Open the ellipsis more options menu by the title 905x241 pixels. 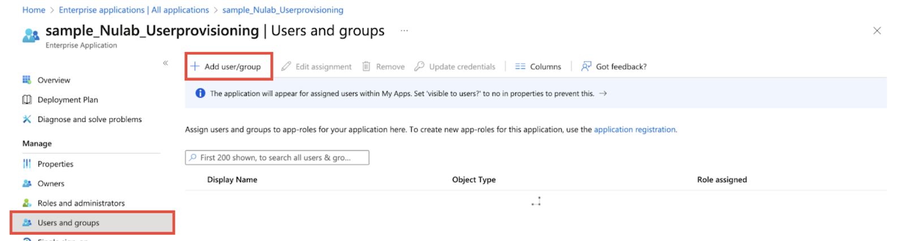404,30
